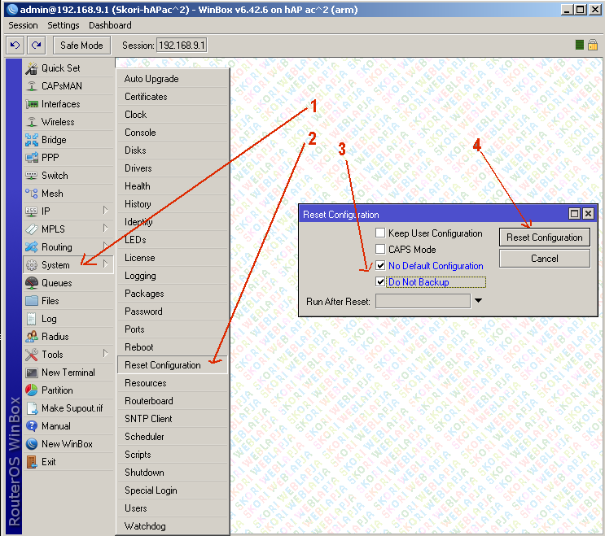Click the redo arrow icon in toolbar
This screenshot has height=536, width=605.
point(37,46)
